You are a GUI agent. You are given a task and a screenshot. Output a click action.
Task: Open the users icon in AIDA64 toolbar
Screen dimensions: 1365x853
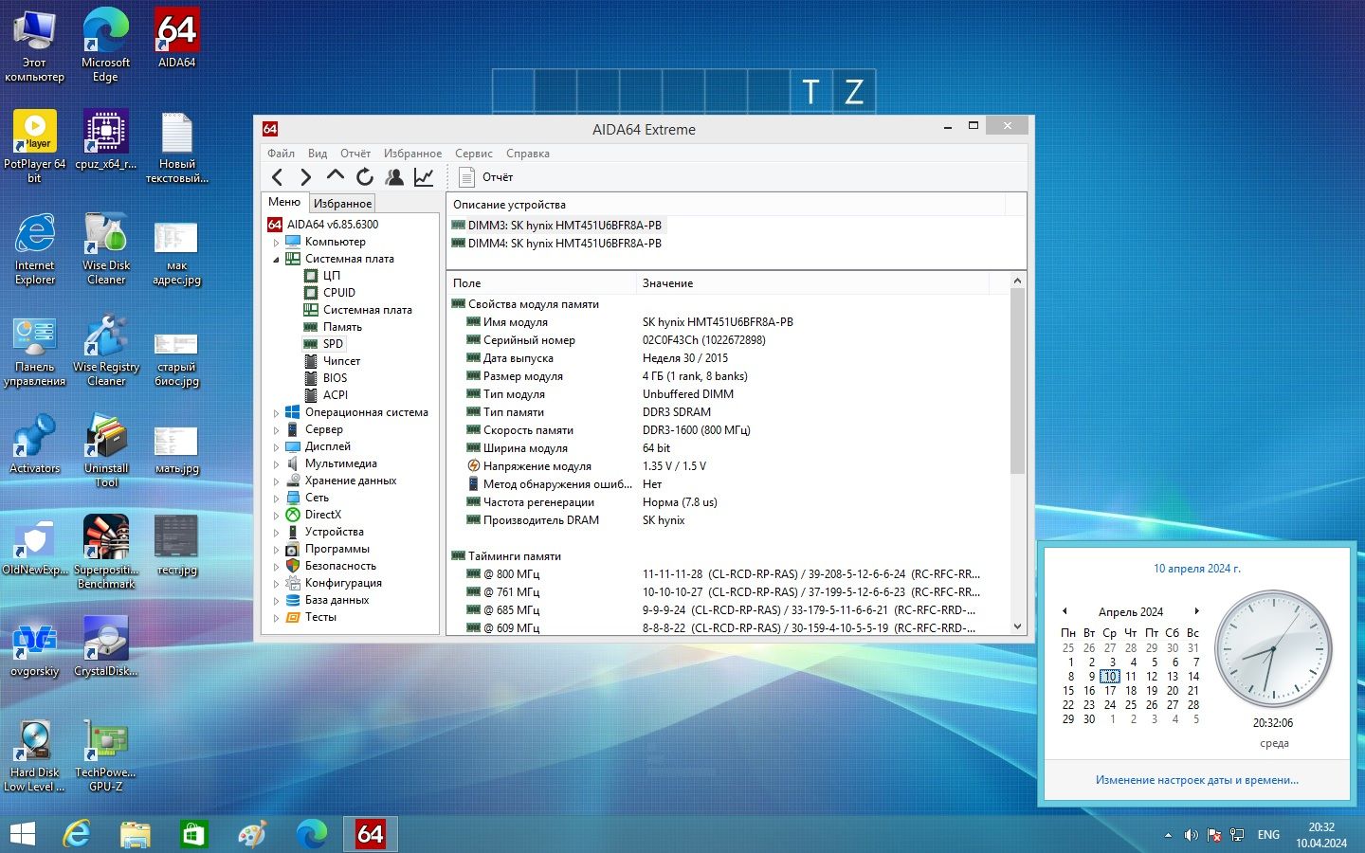tap(394, 177)
